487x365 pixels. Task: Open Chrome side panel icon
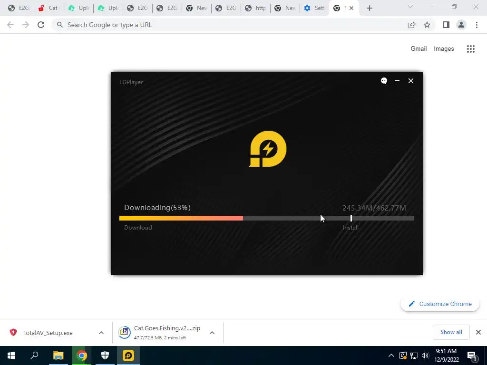click(446, 25)
